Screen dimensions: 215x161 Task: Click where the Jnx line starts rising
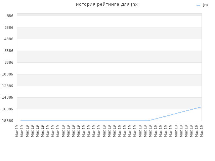point(149,121)
